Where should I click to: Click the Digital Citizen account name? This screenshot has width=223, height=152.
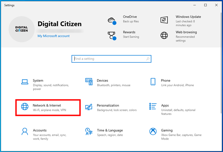pos(60,24)
